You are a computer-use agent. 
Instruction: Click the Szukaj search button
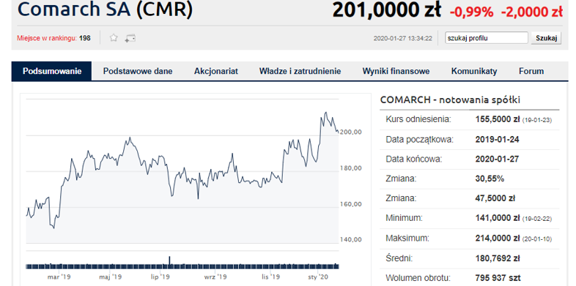click(x=546, y=38)
